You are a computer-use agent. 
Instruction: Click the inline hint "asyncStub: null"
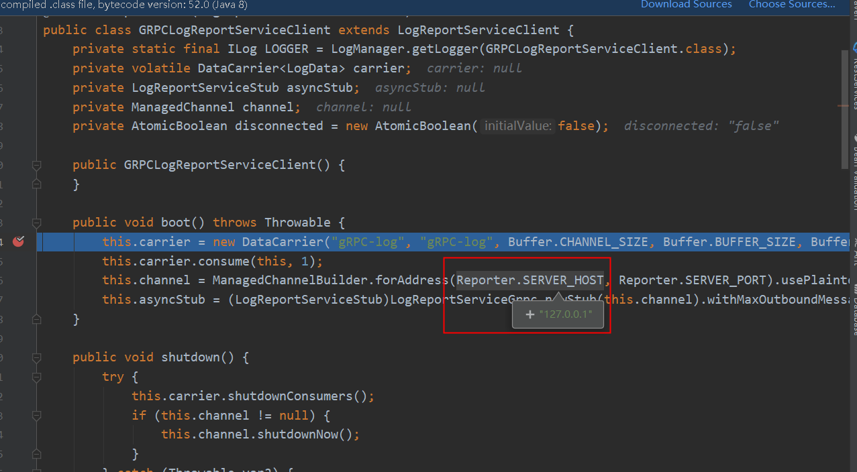430,88
